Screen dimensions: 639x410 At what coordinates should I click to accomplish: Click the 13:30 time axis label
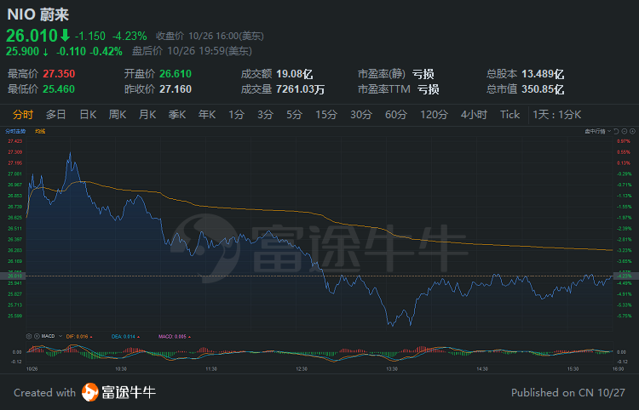392,369
